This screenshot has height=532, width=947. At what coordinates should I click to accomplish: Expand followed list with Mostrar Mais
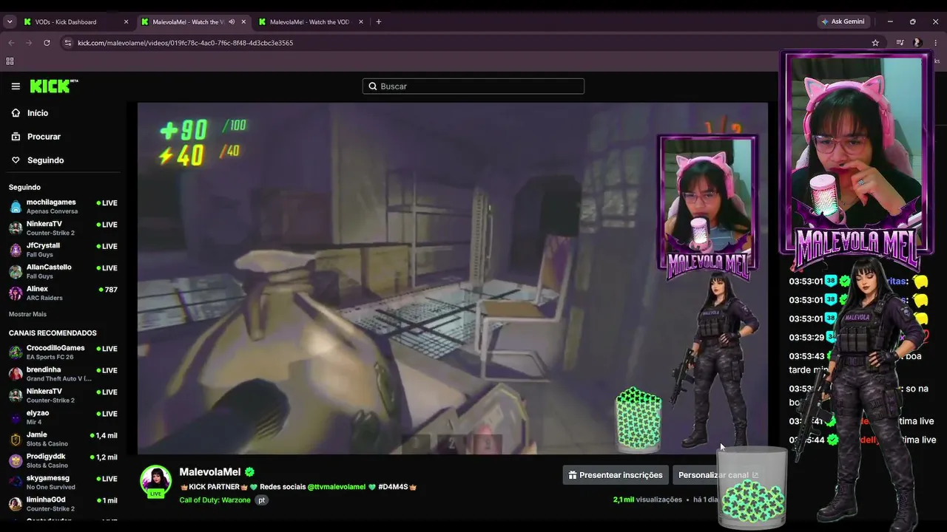coord(27,314)
